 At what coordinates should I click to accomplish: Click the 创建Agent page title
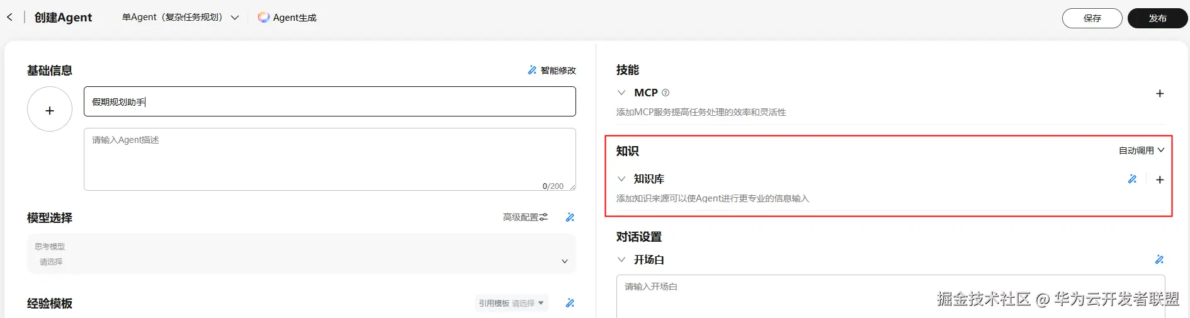pos(63,18)
